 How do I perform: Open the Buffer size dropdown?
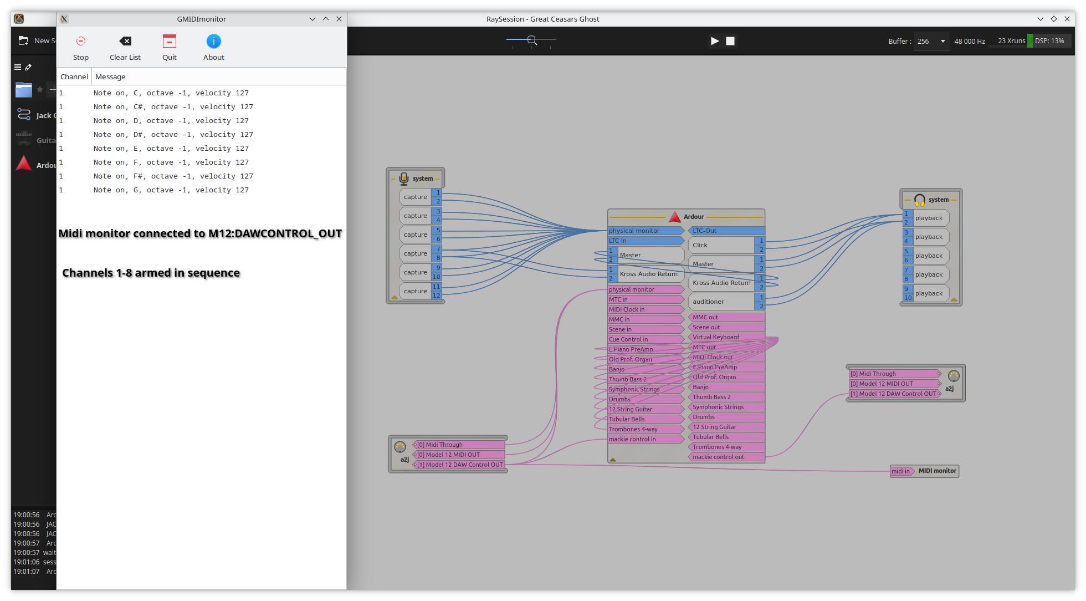(x=931, y=41)
